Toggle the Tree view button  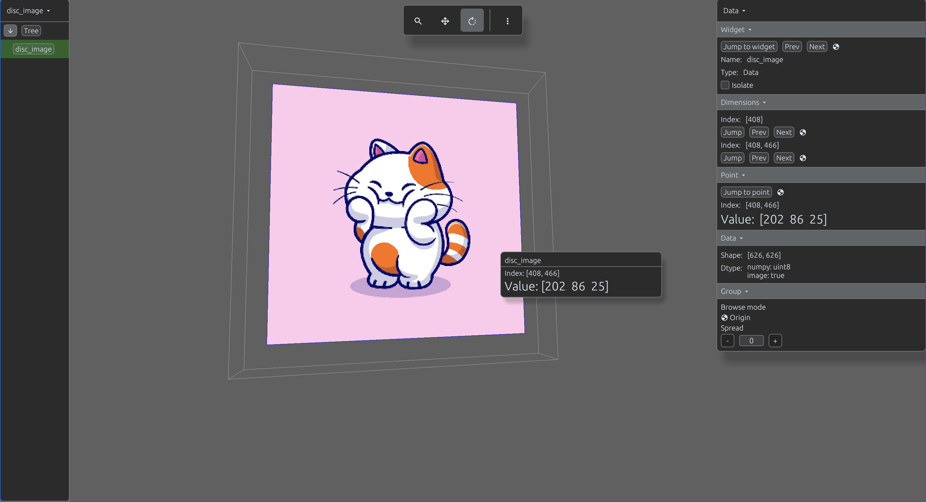[31, 31]
